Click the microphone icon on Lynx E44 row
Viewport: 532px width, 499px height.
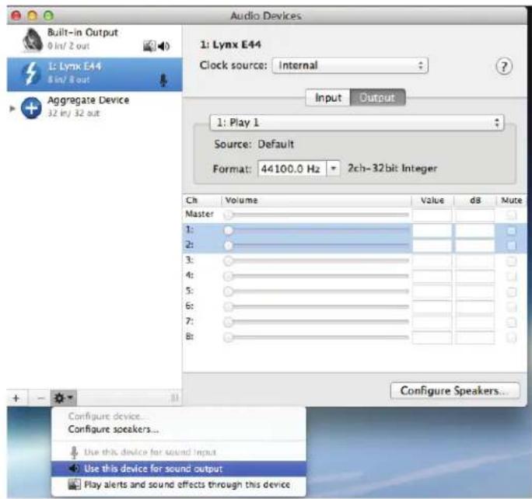[x=163, y=80]
